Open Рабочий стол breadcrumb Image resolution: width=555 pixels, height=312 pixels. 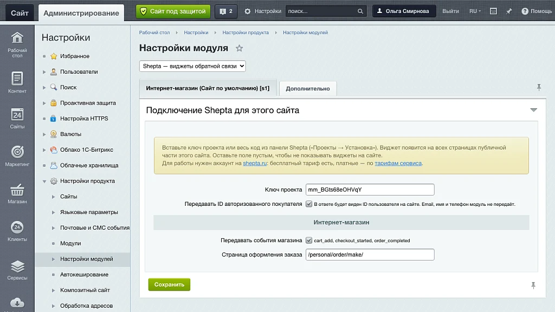pyautogui.click(x=154, y=32)
